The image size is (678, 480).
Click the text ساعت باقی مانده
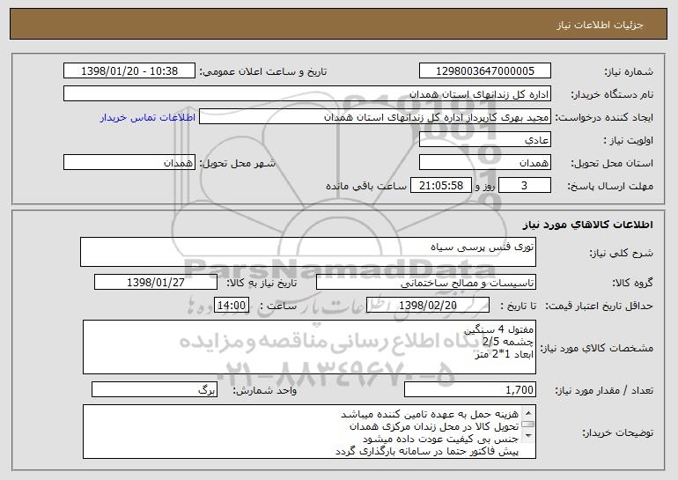[x=366, y=186]
